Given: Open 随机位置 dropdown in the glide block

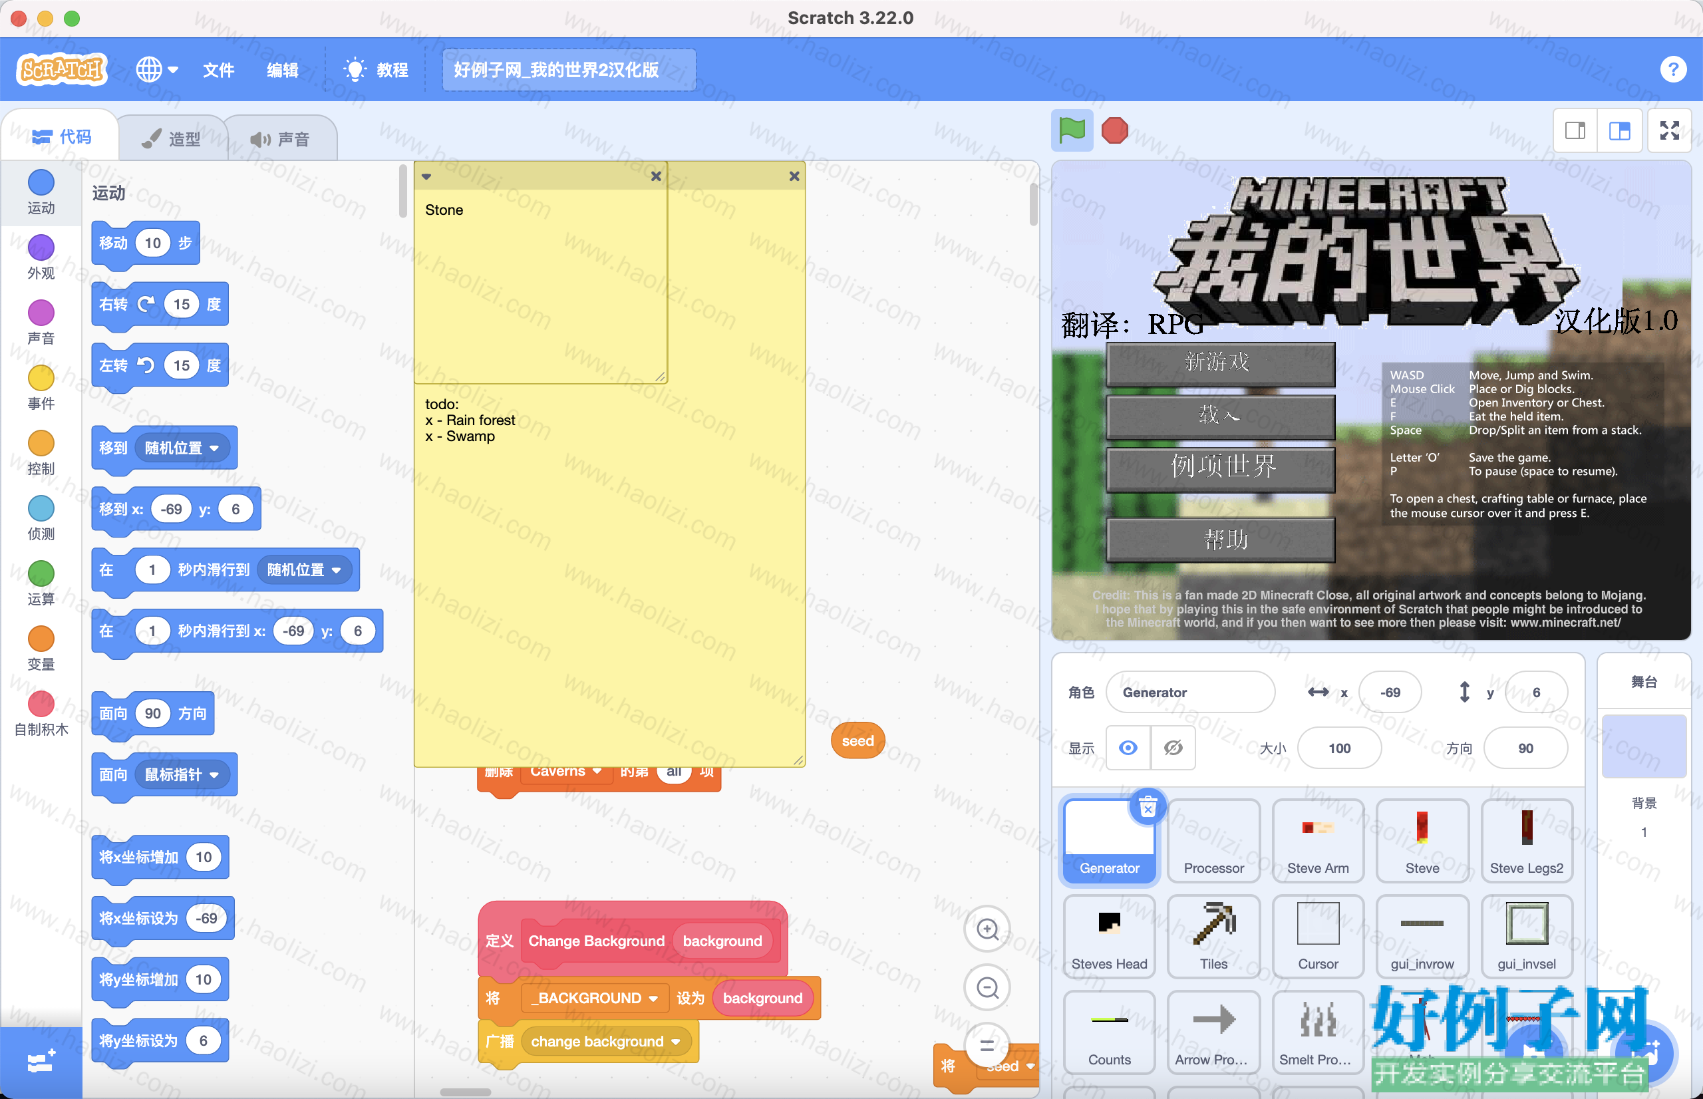Looking at the screenshot, I should (x=304, y=569).
